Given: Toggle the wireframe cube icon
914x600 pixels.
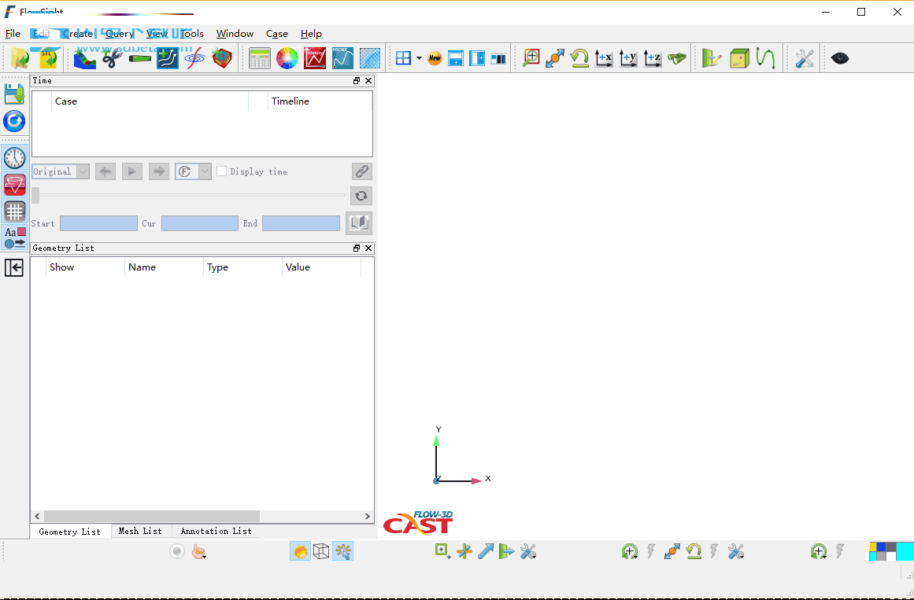Looking at the screenshot, I should click(321, 551).
